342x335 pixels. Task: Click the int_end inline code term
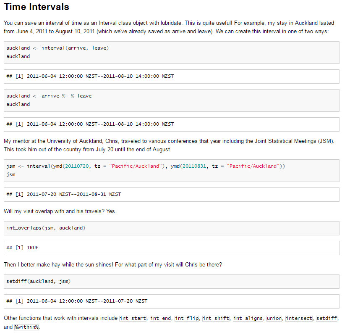(161, 318)
